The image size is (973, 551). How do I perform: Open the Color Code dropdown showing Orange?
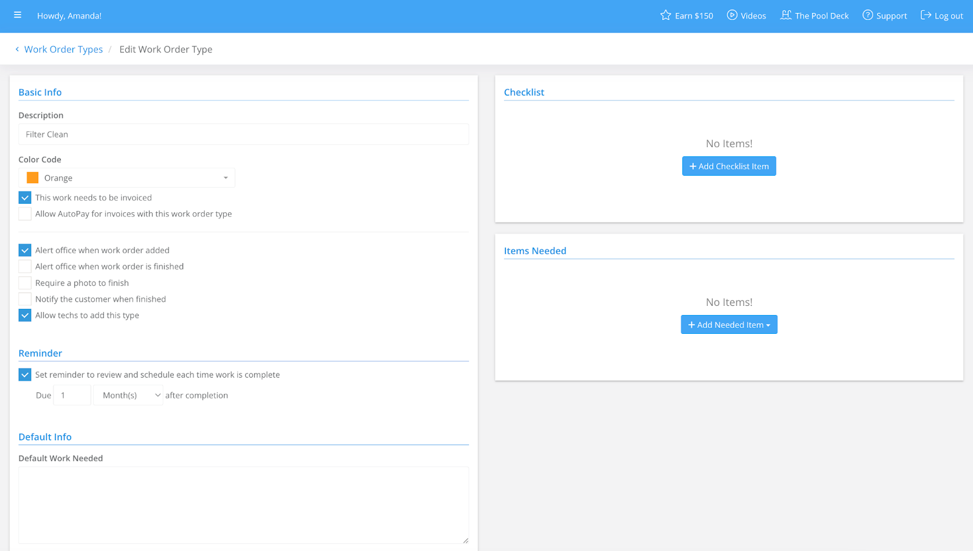pyautogui.click(x=126, y=178)
